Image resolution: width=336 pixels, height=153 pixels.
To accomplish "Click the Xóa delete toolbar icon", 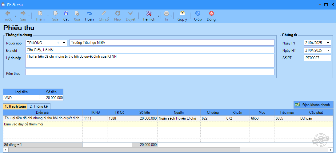I will point(77,16).
